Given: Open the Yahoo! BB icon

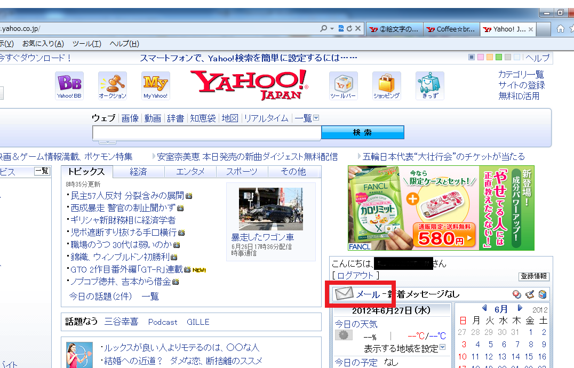Looking at the screenshot, I should click(x=69, y=85).
